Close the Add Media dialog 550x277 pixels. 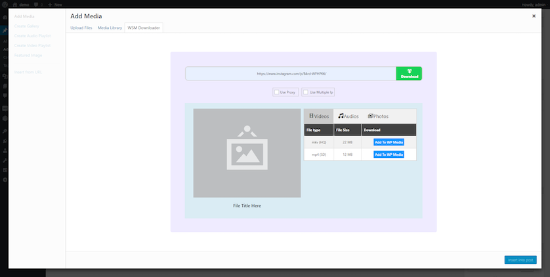[533, 16]
